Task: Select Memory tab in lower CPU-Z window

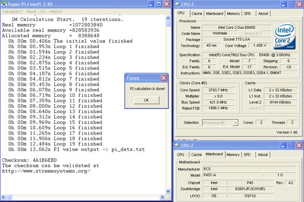Action: click(233, 154)
